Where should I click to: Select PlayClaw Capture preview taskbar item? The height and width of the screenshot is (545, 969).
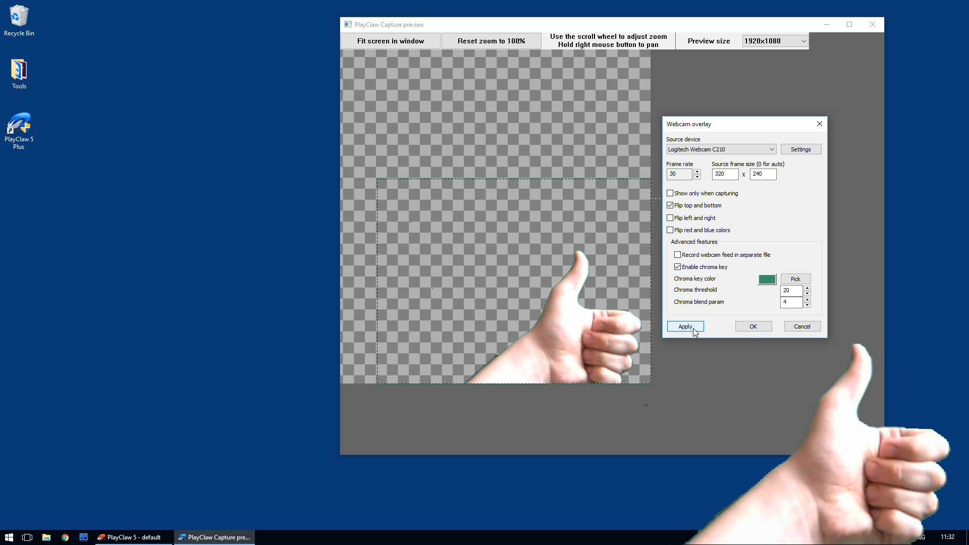coord(214,537)
